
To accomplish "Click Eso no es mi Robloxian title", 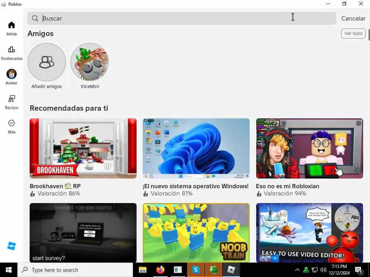I will pos(288,186).
